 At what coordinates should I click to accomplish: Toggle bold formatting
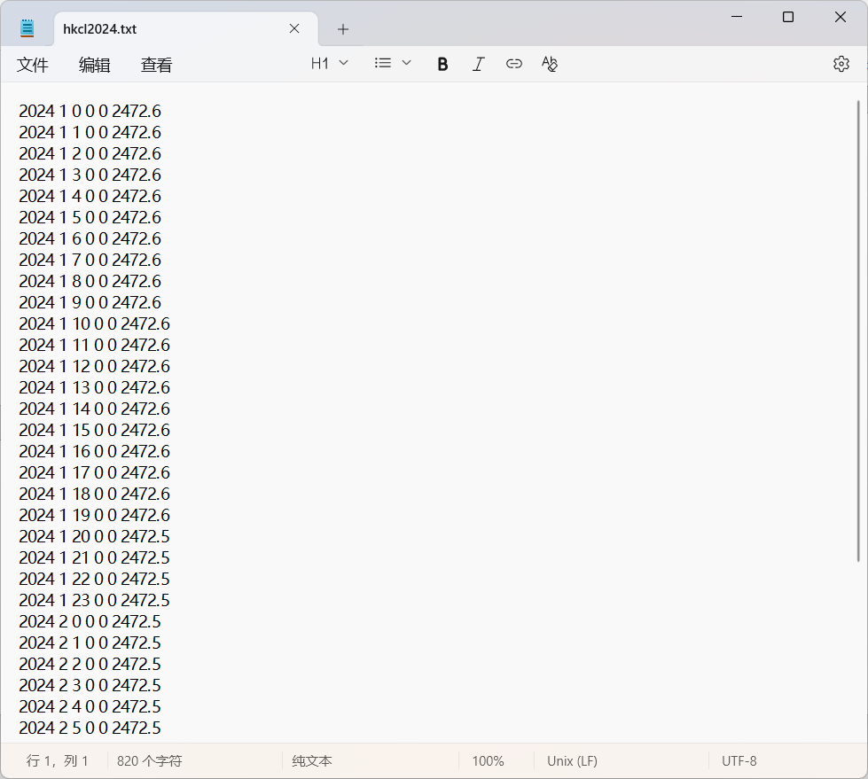tap(442, 64)
